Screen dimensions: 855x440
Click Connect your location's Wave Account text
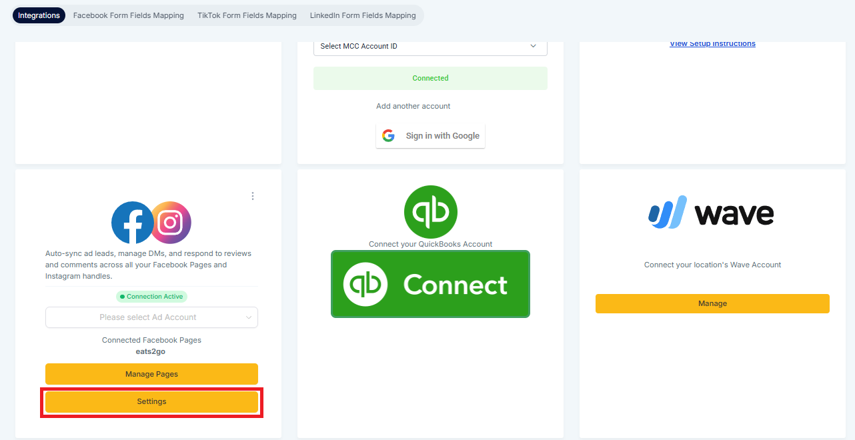(x=712, y=265)
